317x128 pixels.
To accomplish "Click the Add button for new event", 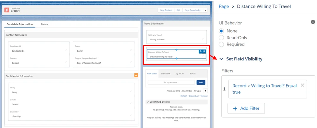I will point(201,83).
